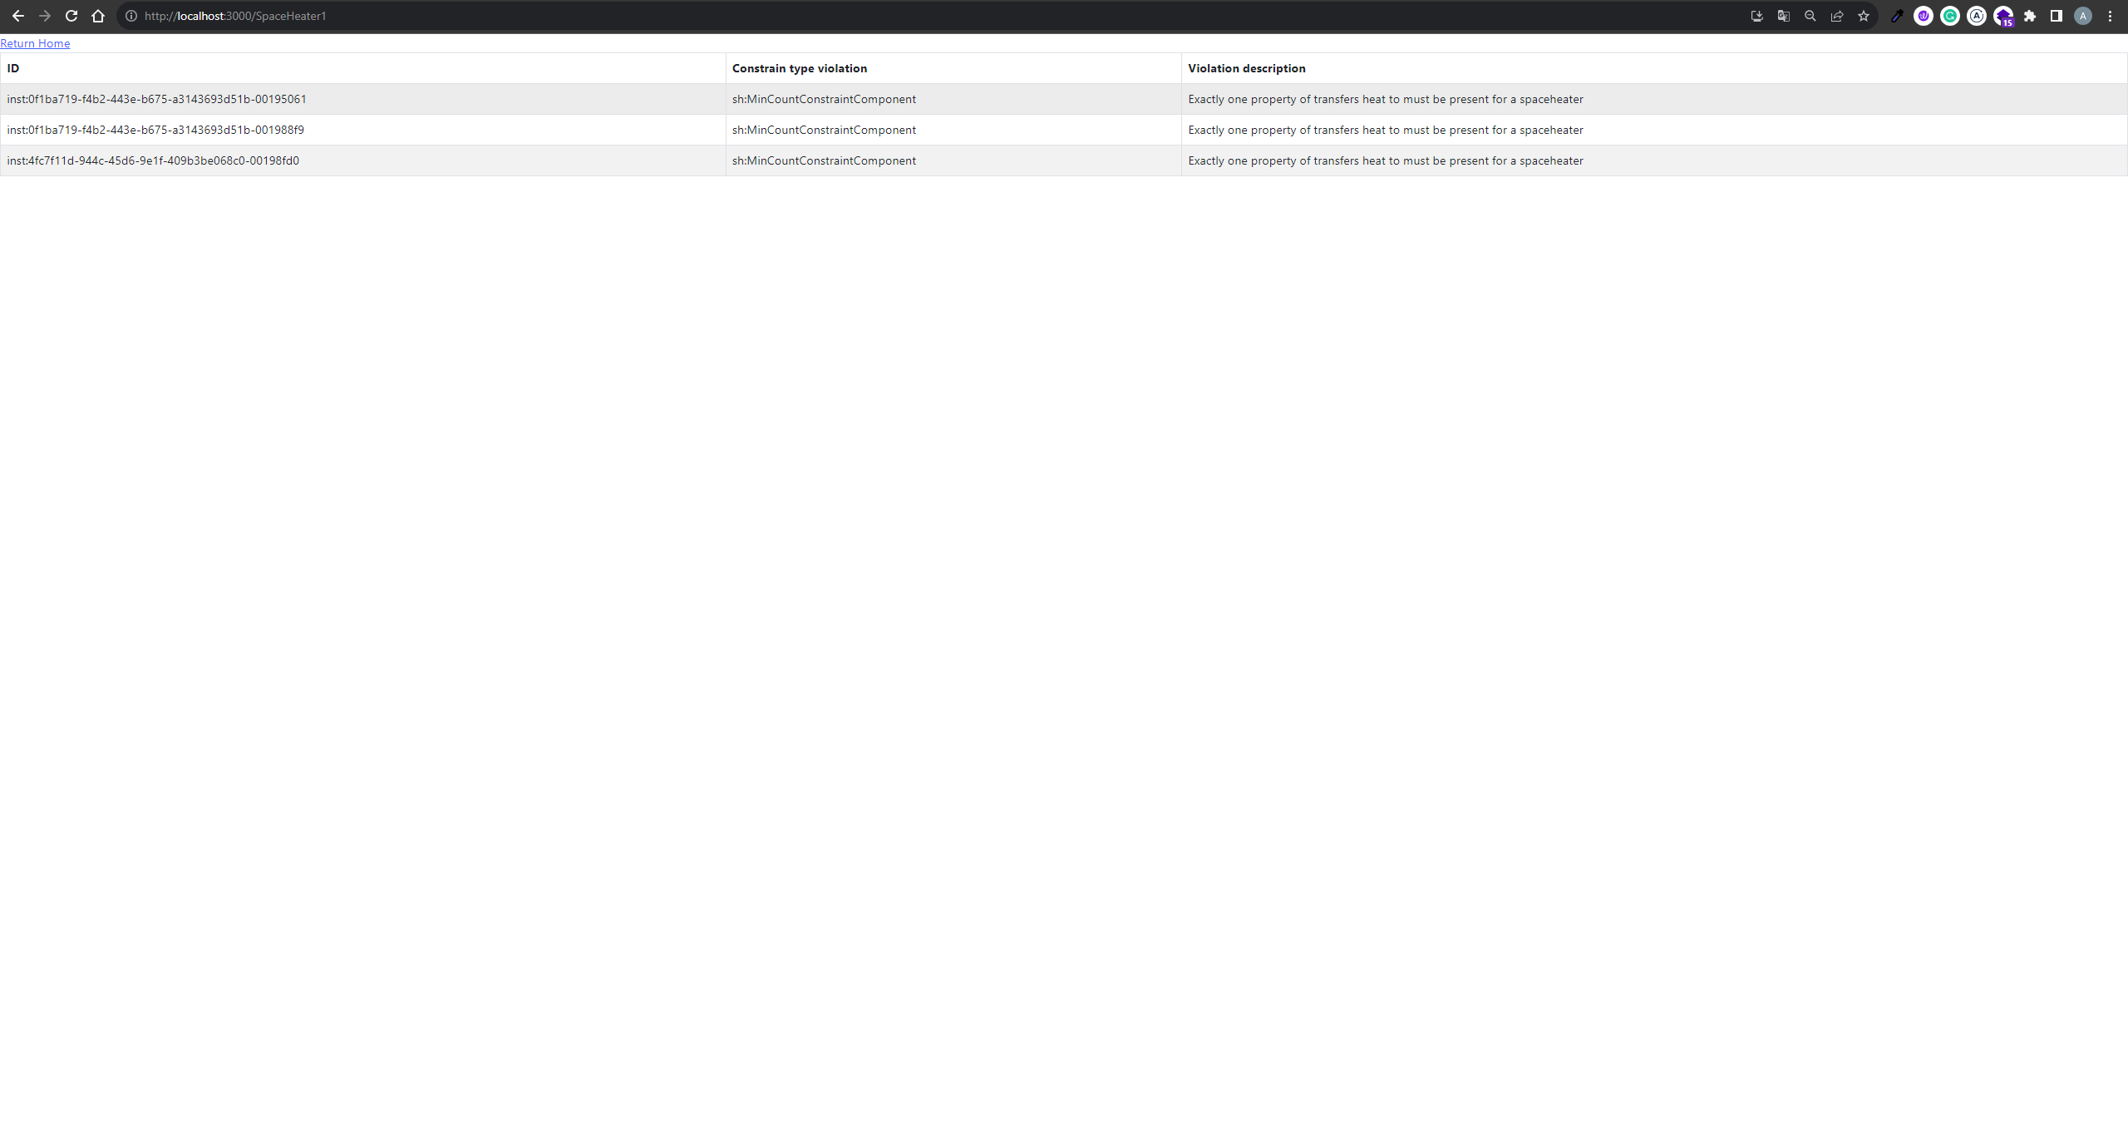Open the profile avatar menu
Screen dimensions: 2128x1134
(x=2083, y=16)
